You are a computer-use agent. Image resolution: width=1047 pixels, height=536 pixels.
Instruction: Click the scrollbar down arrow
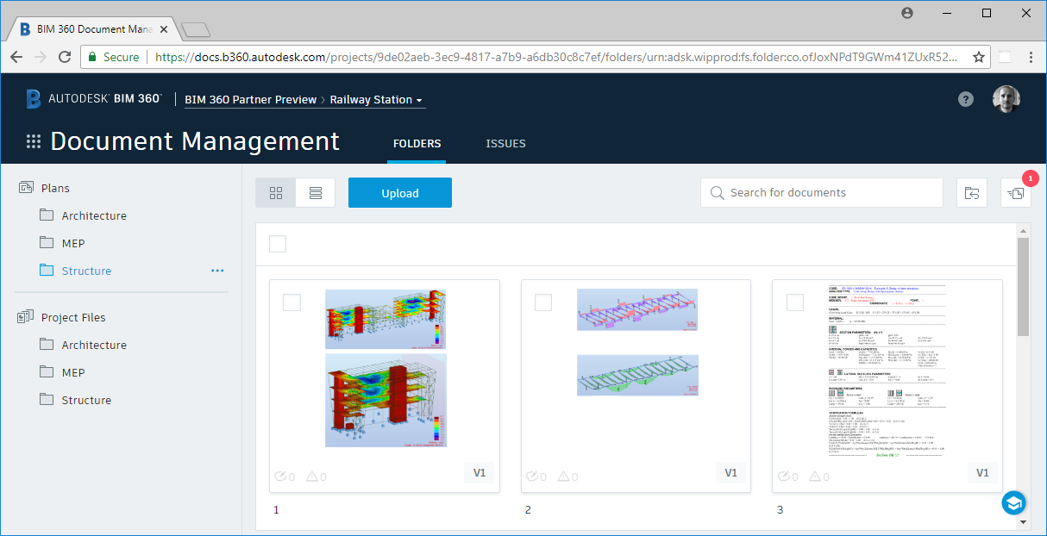point(1024,521)
